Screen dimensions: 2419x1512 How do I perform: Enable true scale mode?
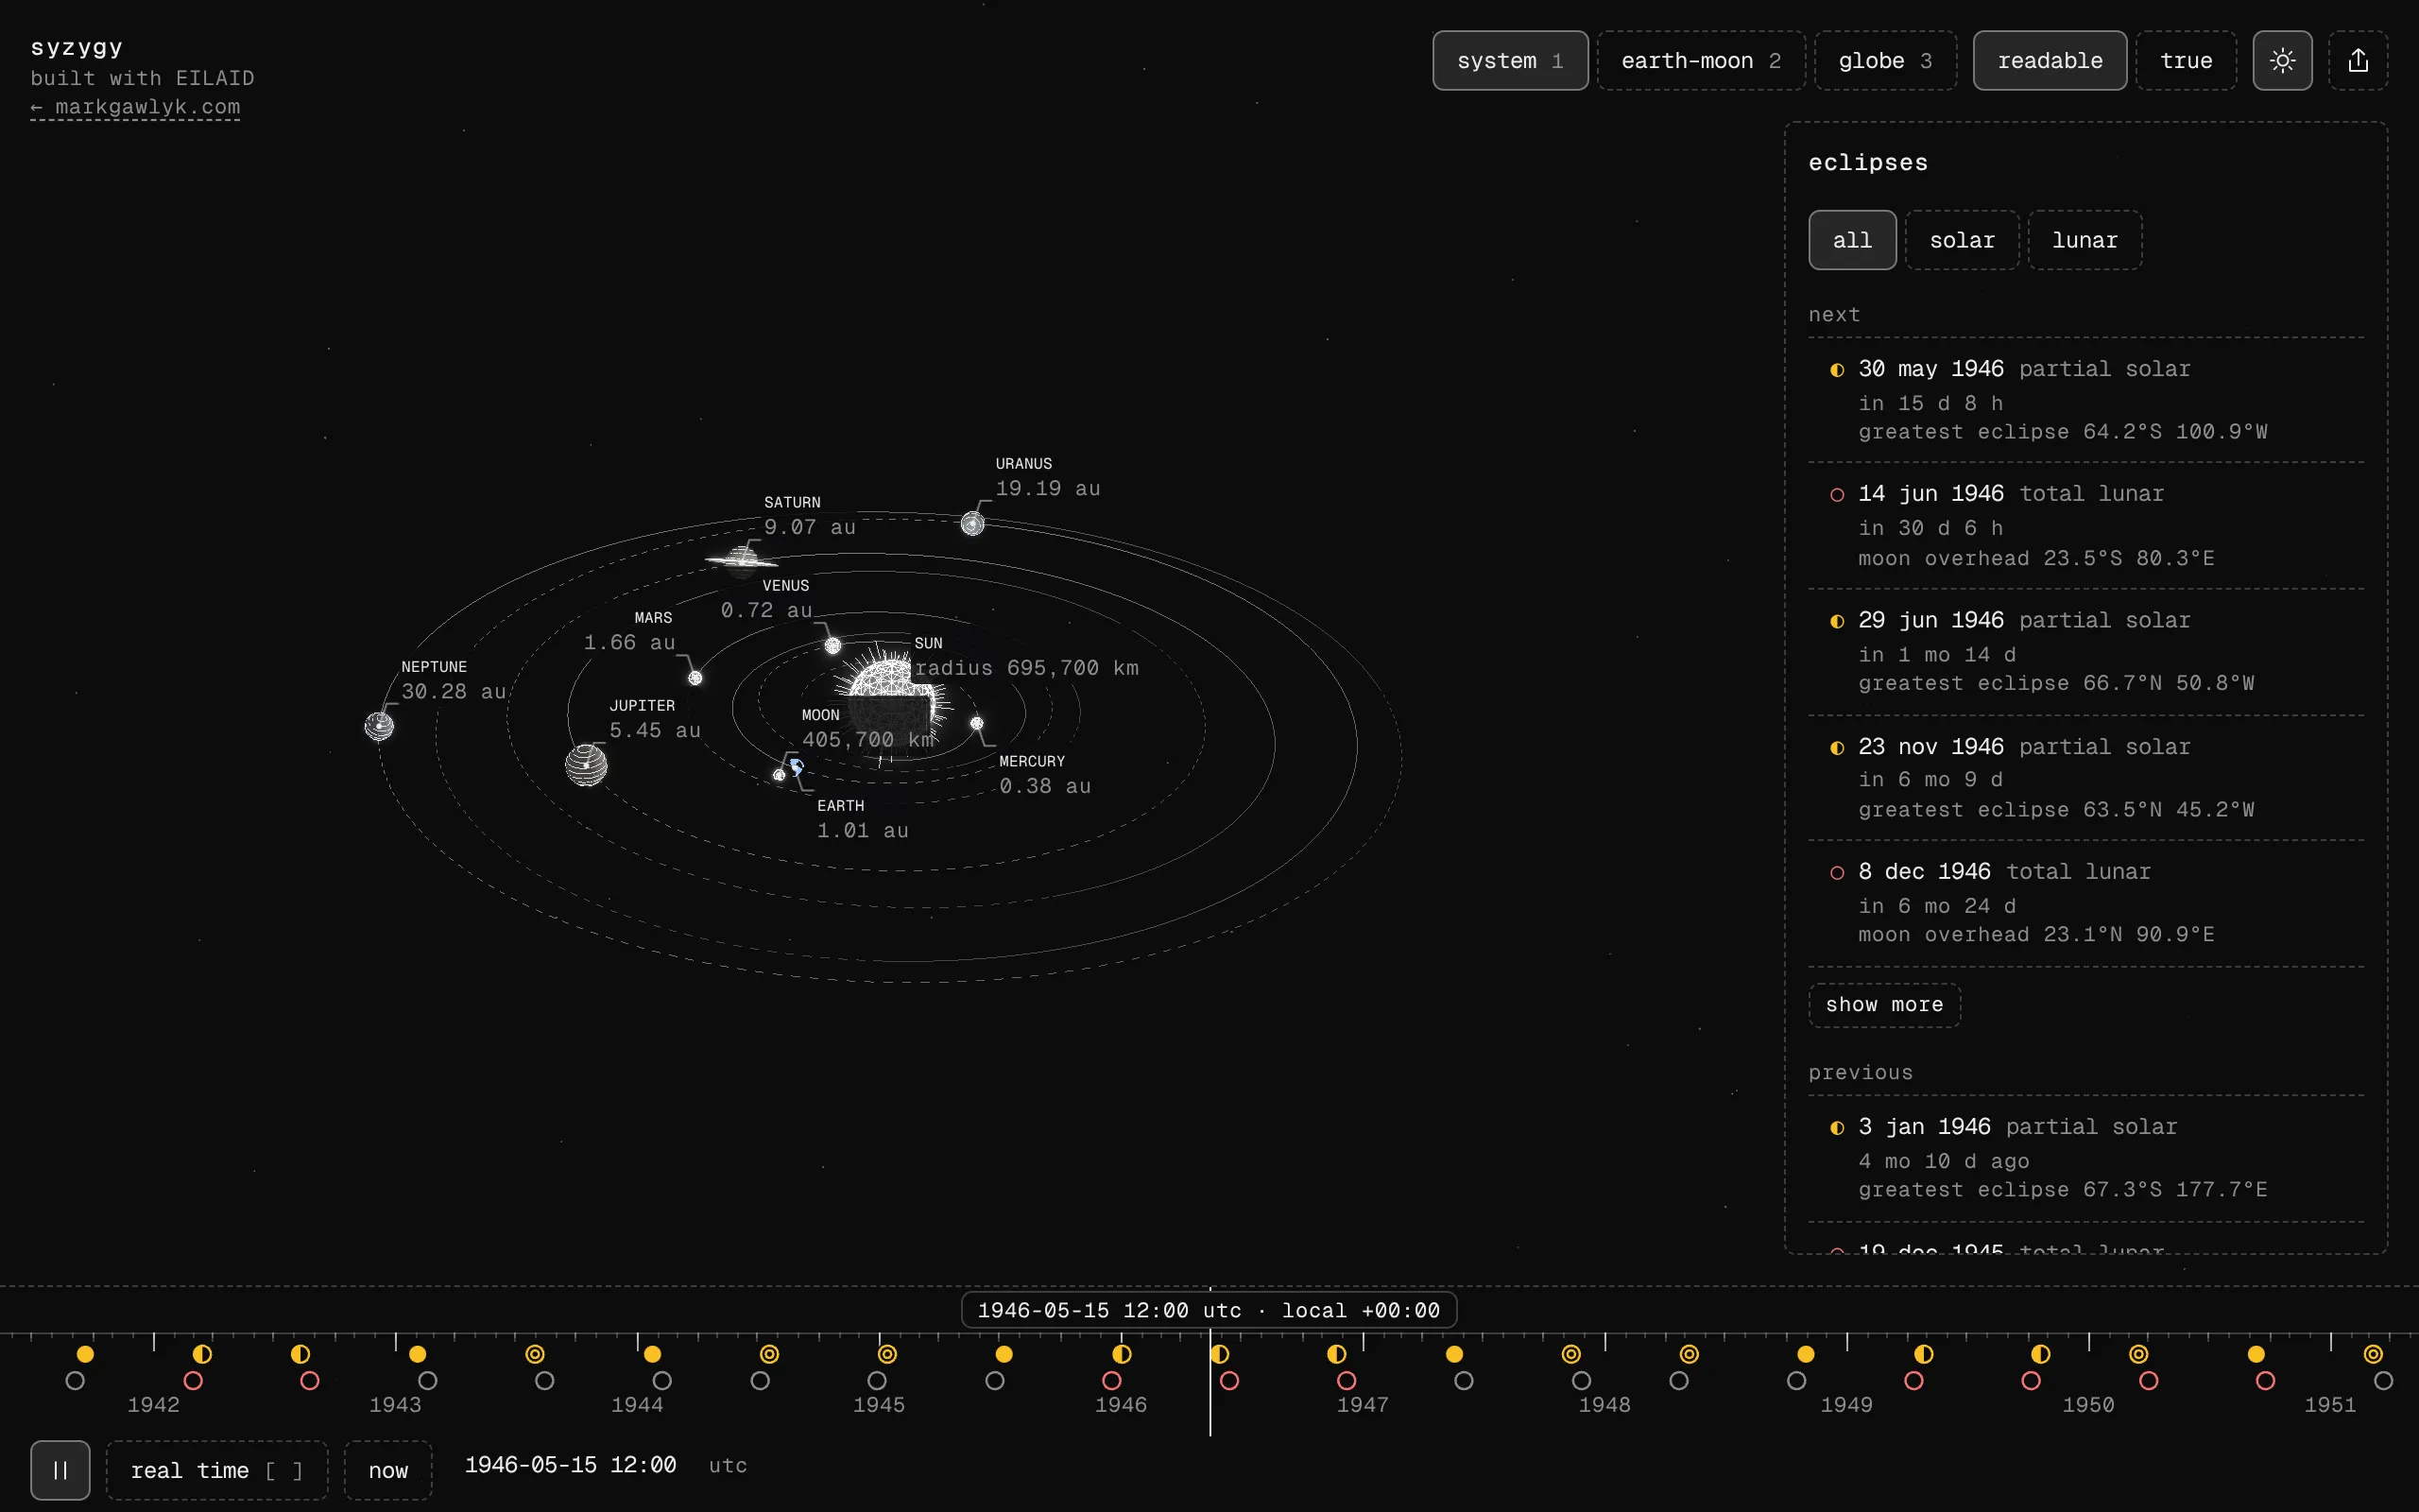point(2187,61)
